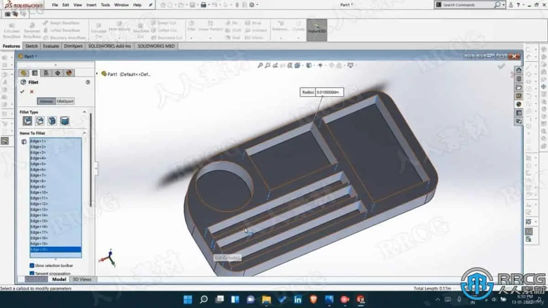Open the View menu
This screenshot has width=548, height=308.
pyautogui.click(x=78, y=5)
